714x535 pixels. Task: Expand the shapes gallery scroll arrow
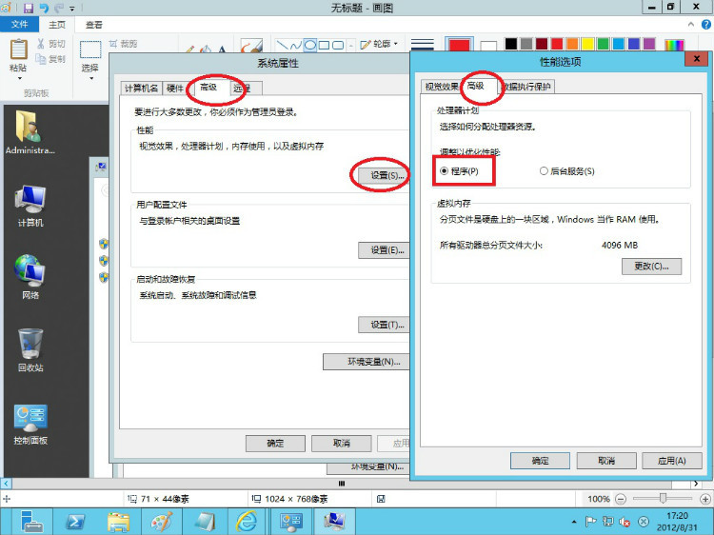coord(351,45)
